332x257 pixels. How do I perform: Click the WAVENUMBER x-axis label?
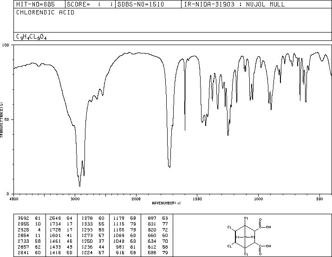(x=166, y=203)
